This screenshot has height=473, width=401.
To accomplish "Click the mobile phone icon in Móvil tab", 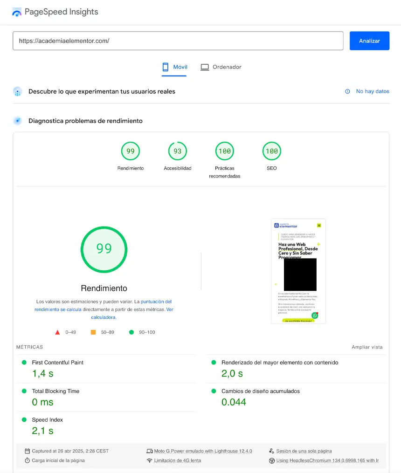I will pos(166,67).
